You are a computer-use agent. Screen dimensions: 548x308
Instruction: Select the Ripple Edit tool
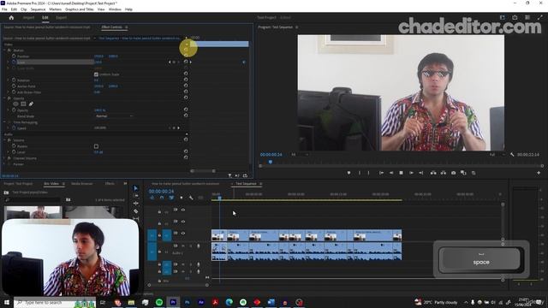coord(136,204)
